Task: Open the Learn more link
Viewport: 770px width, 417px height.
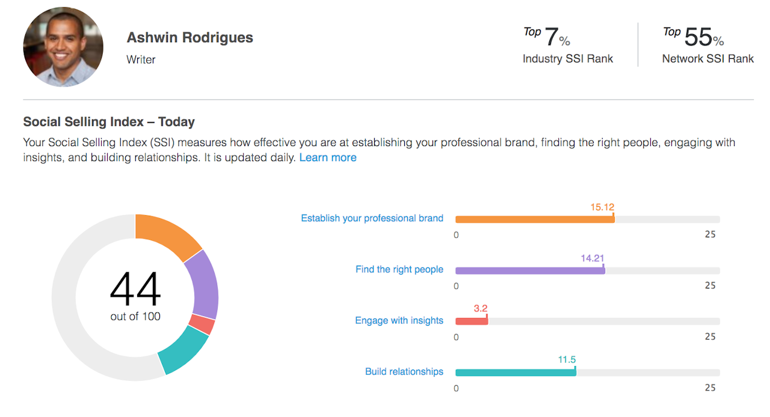Action: click(x=328, y=157)
